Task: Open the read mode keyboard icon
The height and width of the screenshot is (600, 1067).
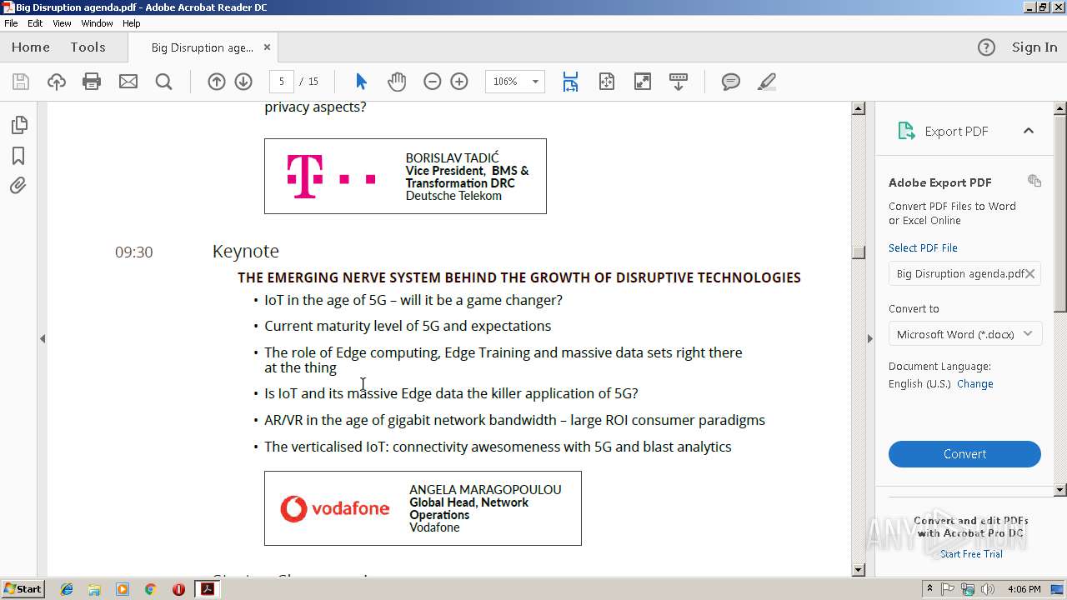Action: [679, 82]
